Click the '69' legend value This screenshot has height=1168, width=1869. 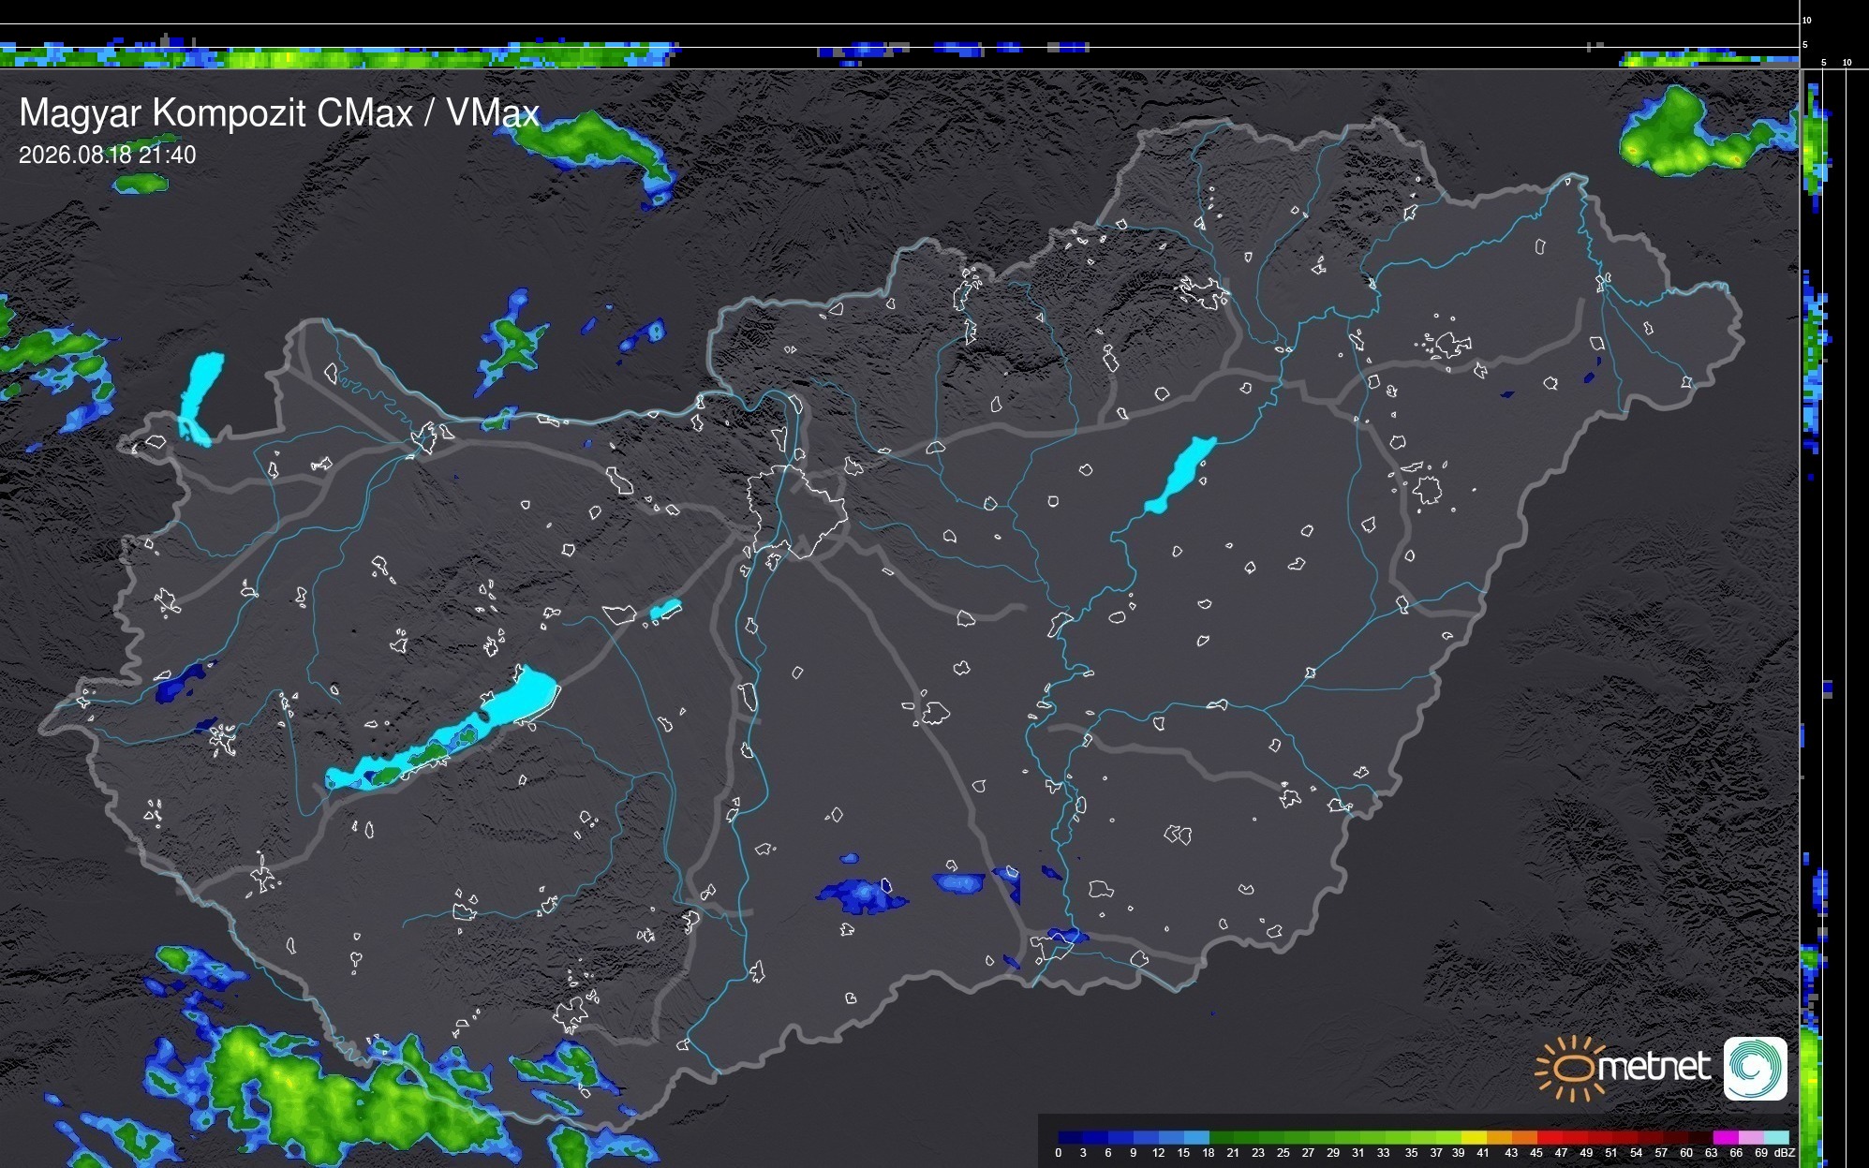tap(1761, 1153)
